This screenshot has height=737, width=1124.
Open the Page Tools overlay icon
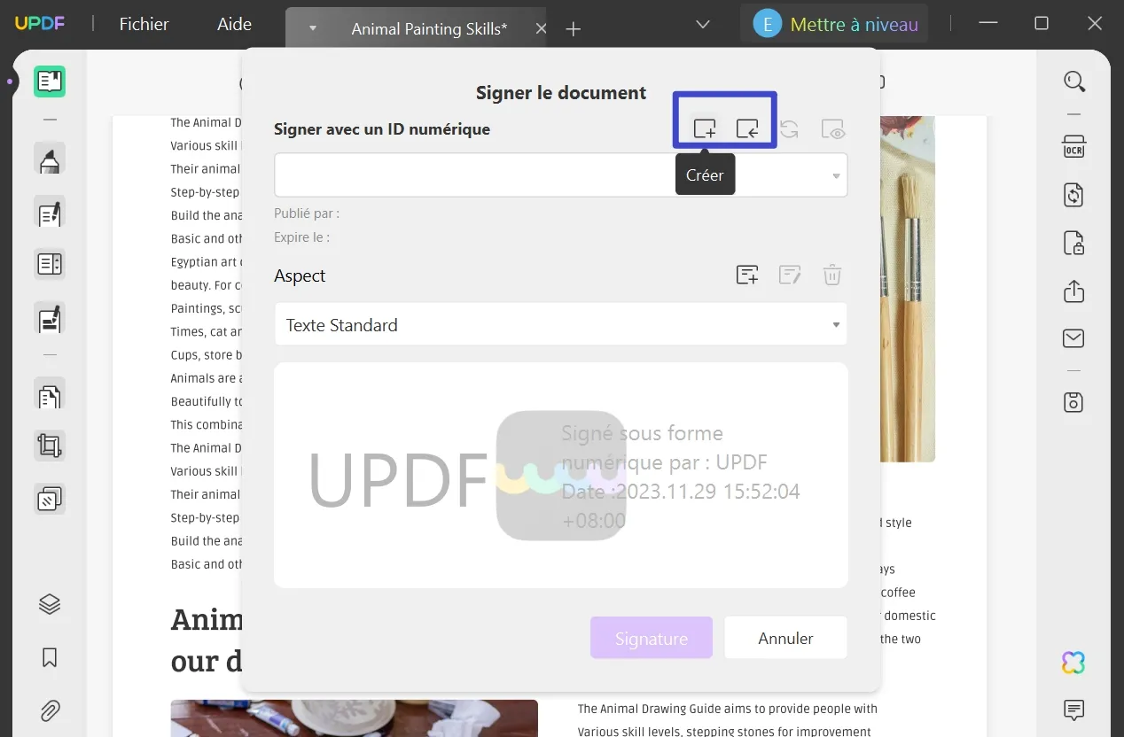50,500
